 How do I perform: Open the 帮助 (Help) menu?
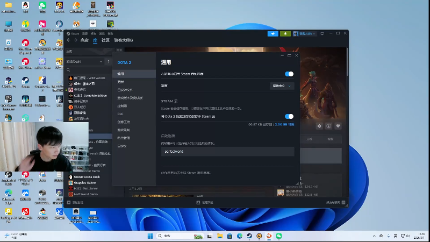(110, 33)
